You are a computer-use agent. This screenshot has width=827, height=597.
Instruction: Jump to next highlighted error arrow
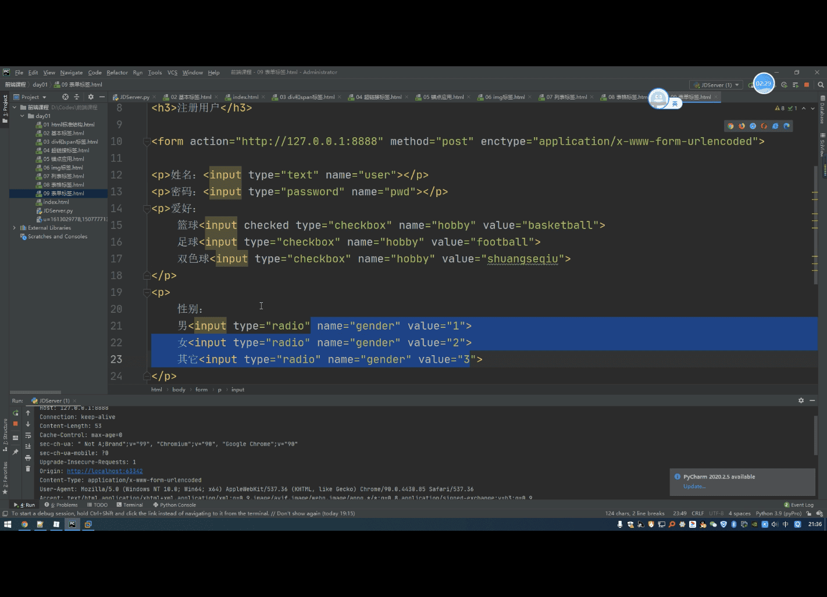(x=812, y=108)
